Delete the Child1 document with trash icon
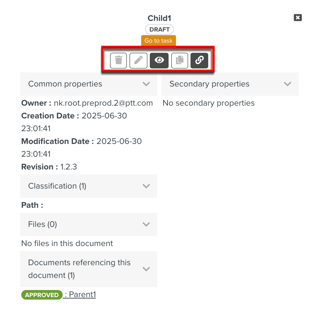The width and height of the screenshot is (318, 312). pos(118,60)
